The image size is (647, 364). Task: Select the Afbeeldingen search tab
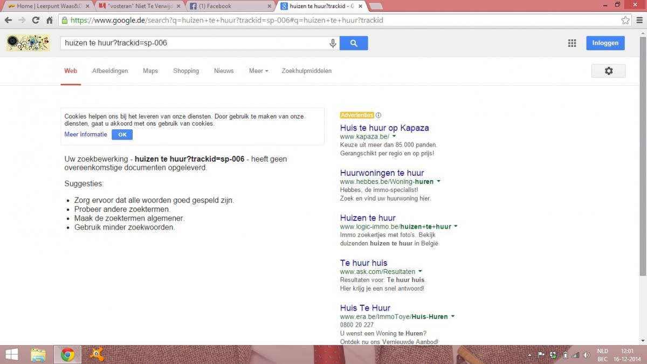tap(110, 71)
